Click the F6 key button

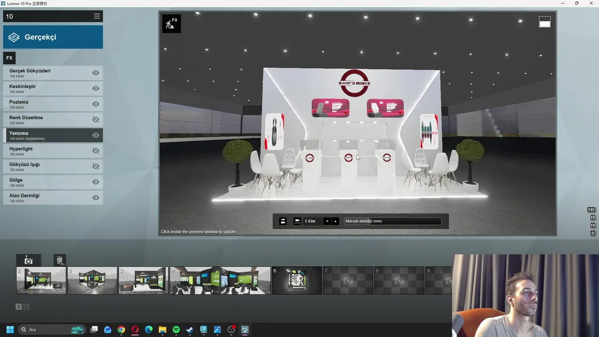592,225
